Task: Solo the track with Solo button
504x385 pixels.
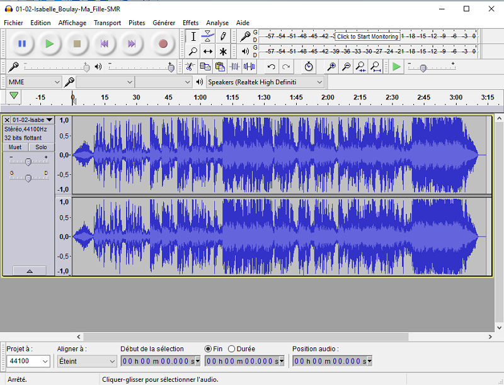Action: [x=41, y=147]
